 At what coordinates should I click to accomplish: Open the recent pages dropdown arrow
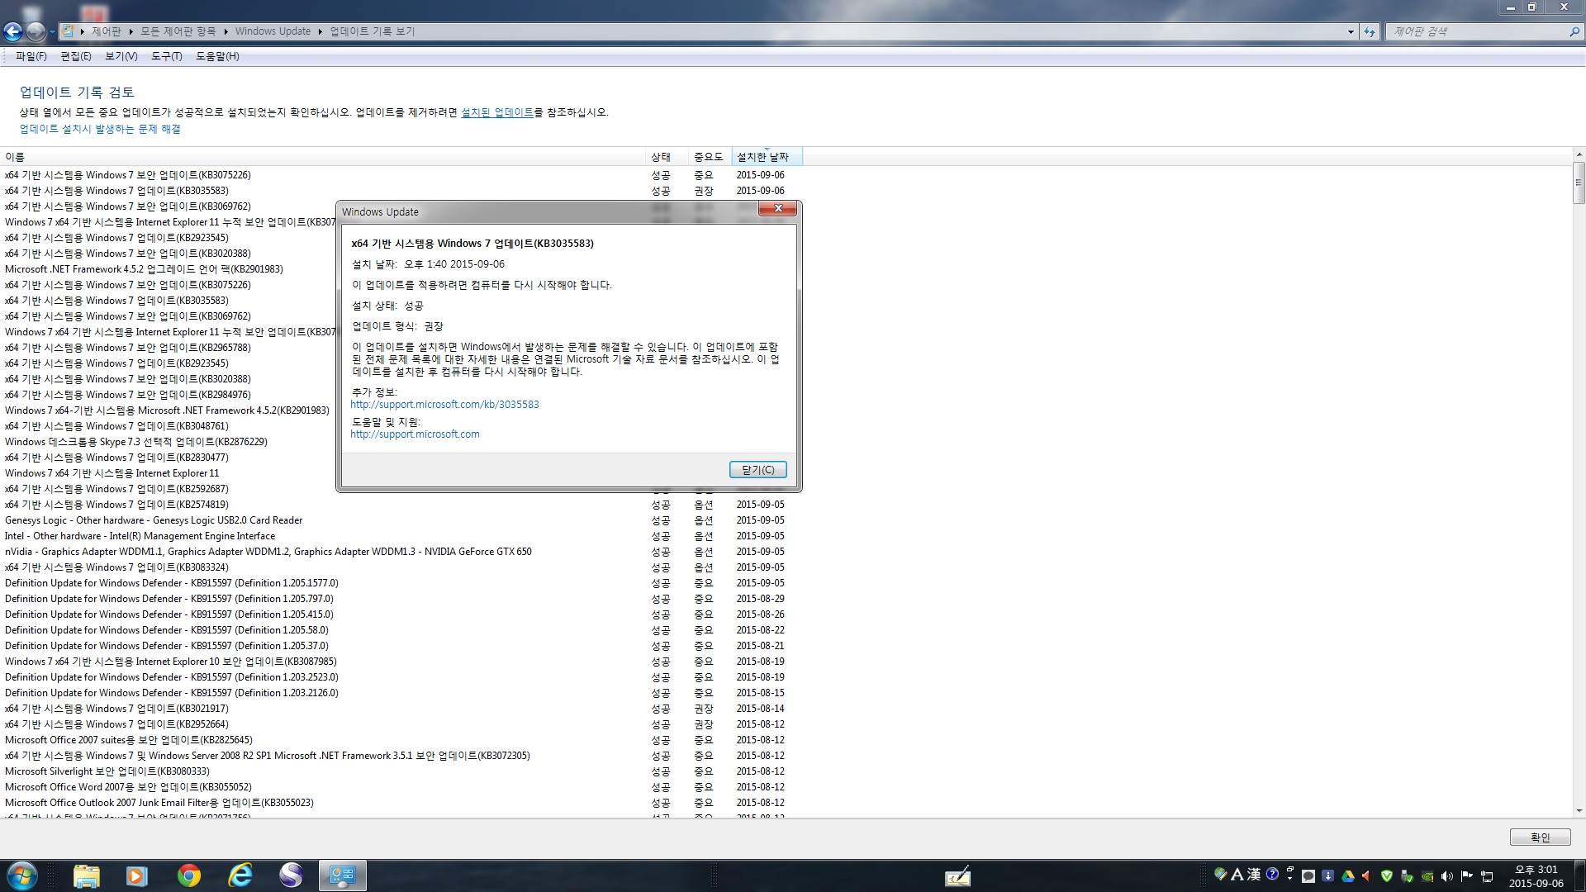tap(52, 32)
